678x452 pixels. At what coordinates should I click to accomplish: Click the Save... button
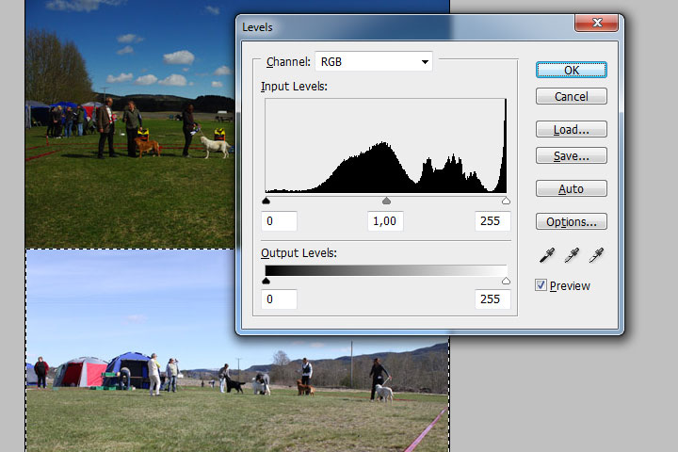pyautogui.click(x=571, y=155)
